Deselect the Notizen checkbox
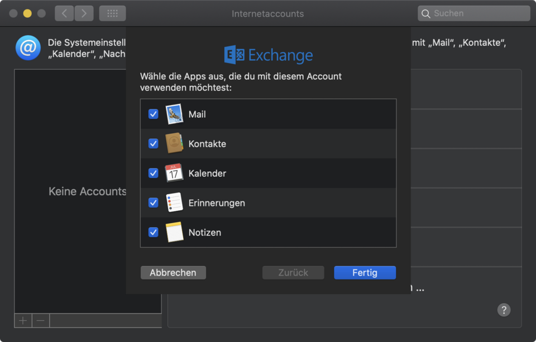The height and width of the screenshot is (342, 536). [153, 233]
